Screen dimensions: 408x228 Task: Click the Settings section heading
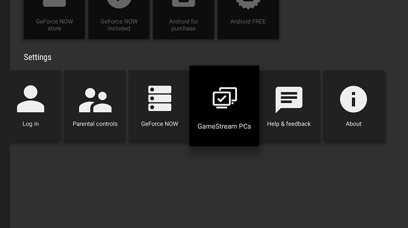click(x=38, y=57)
